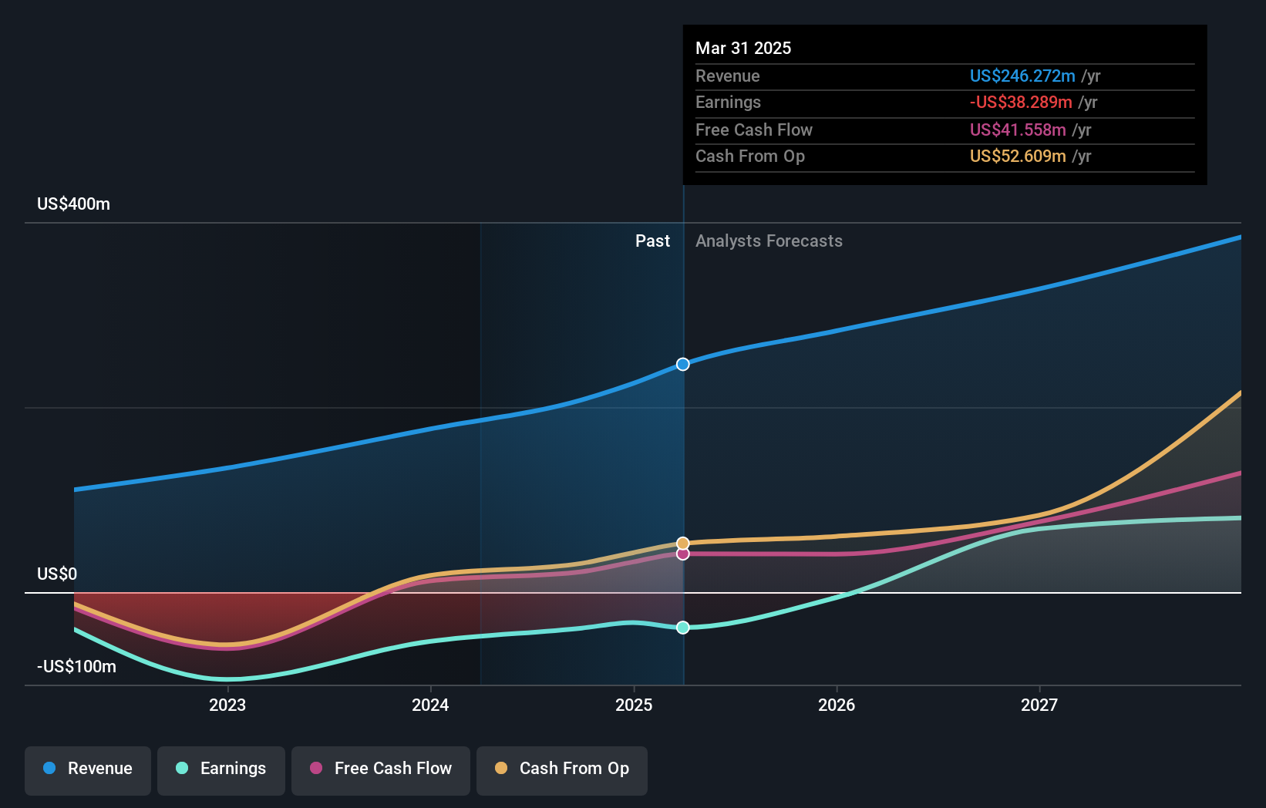This screenshot has height=808, width=1266.
Task: Click the -US$38.289m earnings value in tooltip
Action: [1020, 103]
